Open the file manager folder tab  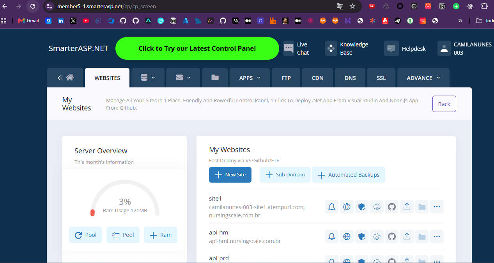215,78
